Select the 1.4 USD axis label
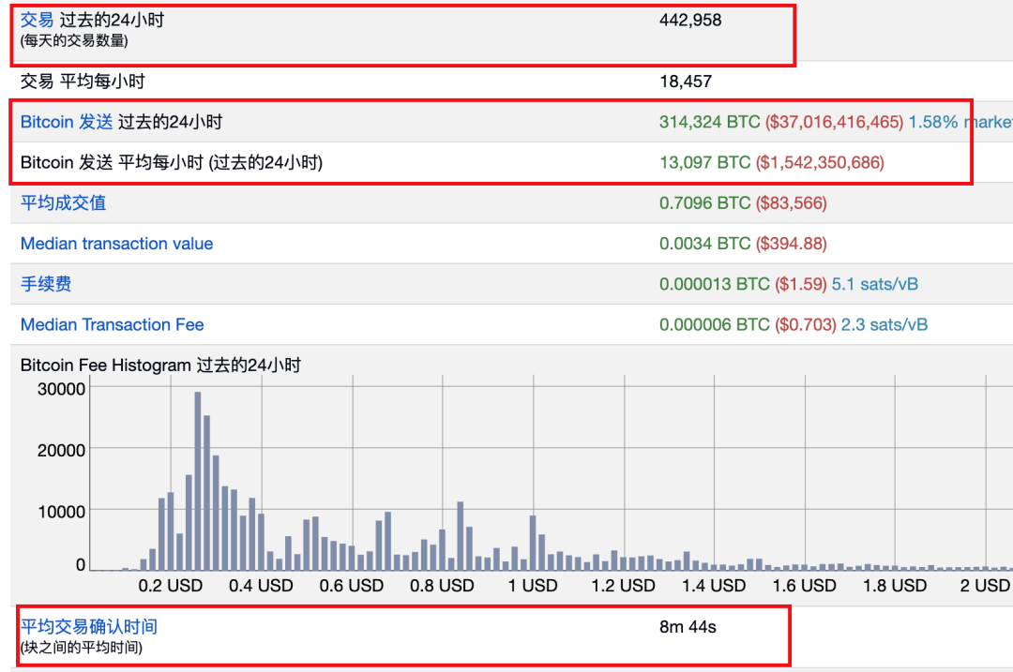Image resolution: width=1013 pixels, height=672 pixels. tap(714, 586)
